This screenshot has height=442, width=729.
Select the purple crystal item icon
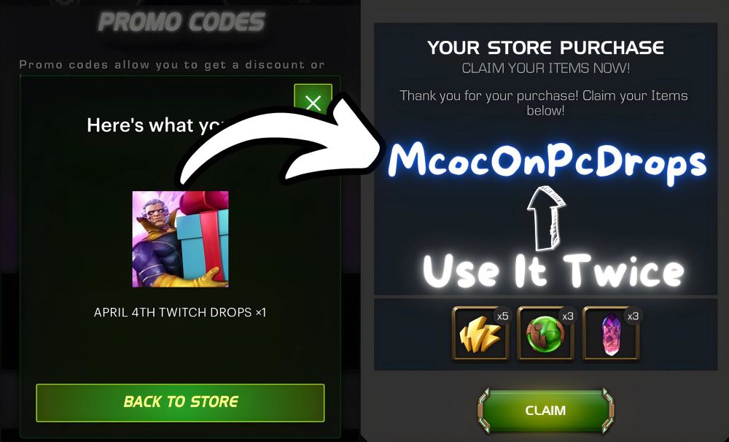[611, 333]
